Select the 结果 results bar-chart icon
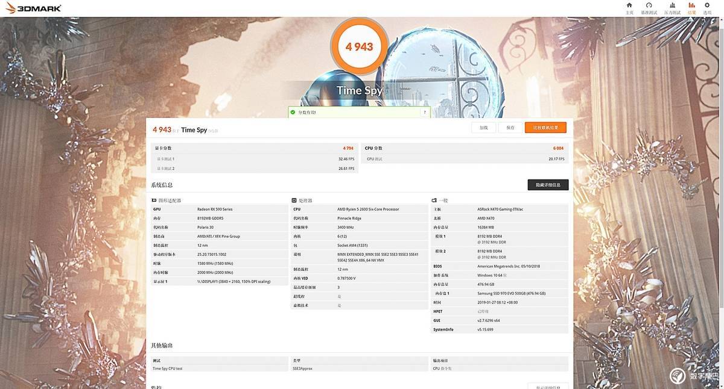 pyautogui.click(x=691, y=5)
